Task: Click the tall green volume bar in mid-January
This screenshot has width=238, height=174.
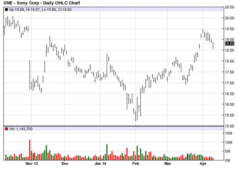Action: 107,152
